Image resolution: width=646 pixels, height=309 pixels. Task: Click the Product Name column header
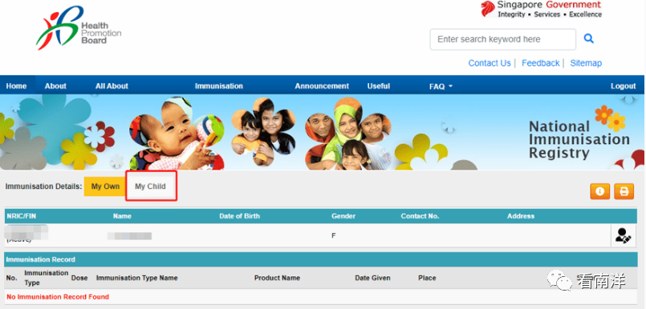point(278,278)
